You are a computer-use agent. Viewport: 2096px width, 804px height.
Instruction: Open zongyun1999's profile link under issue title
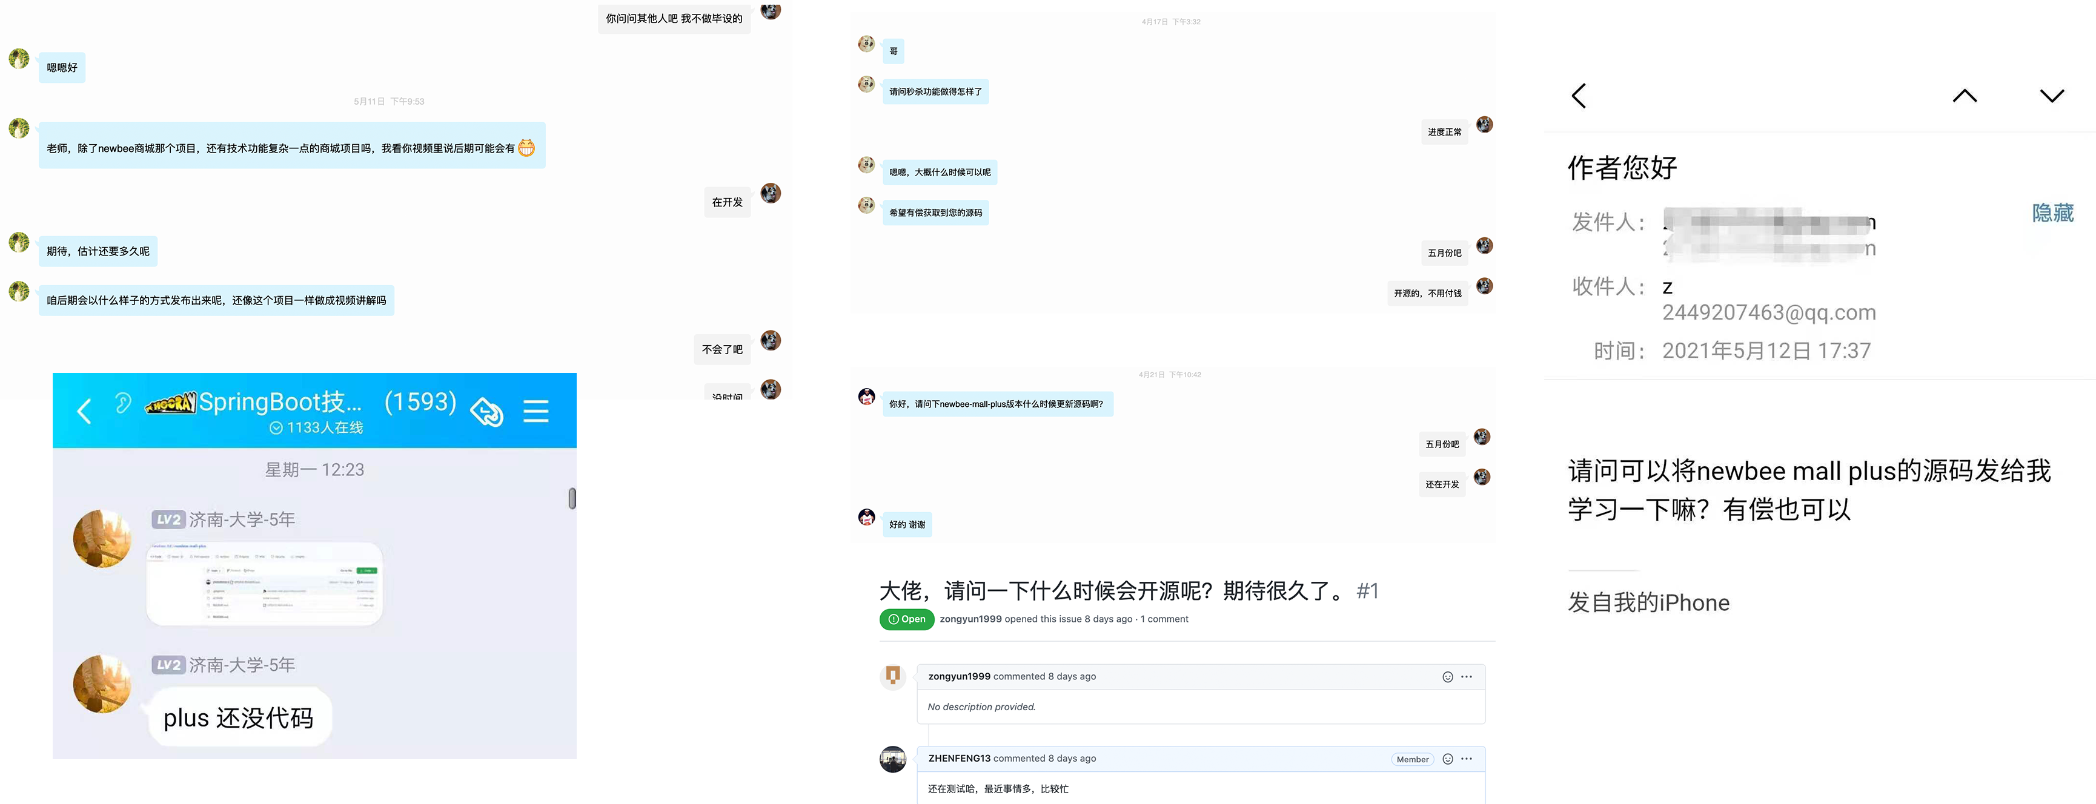coord(970,619)
